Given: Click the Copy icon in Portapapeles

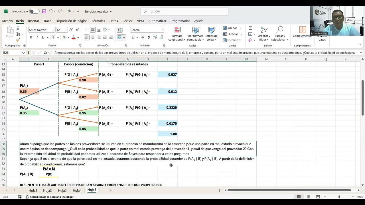Looking at the screenshot, I should pos(18,34).
